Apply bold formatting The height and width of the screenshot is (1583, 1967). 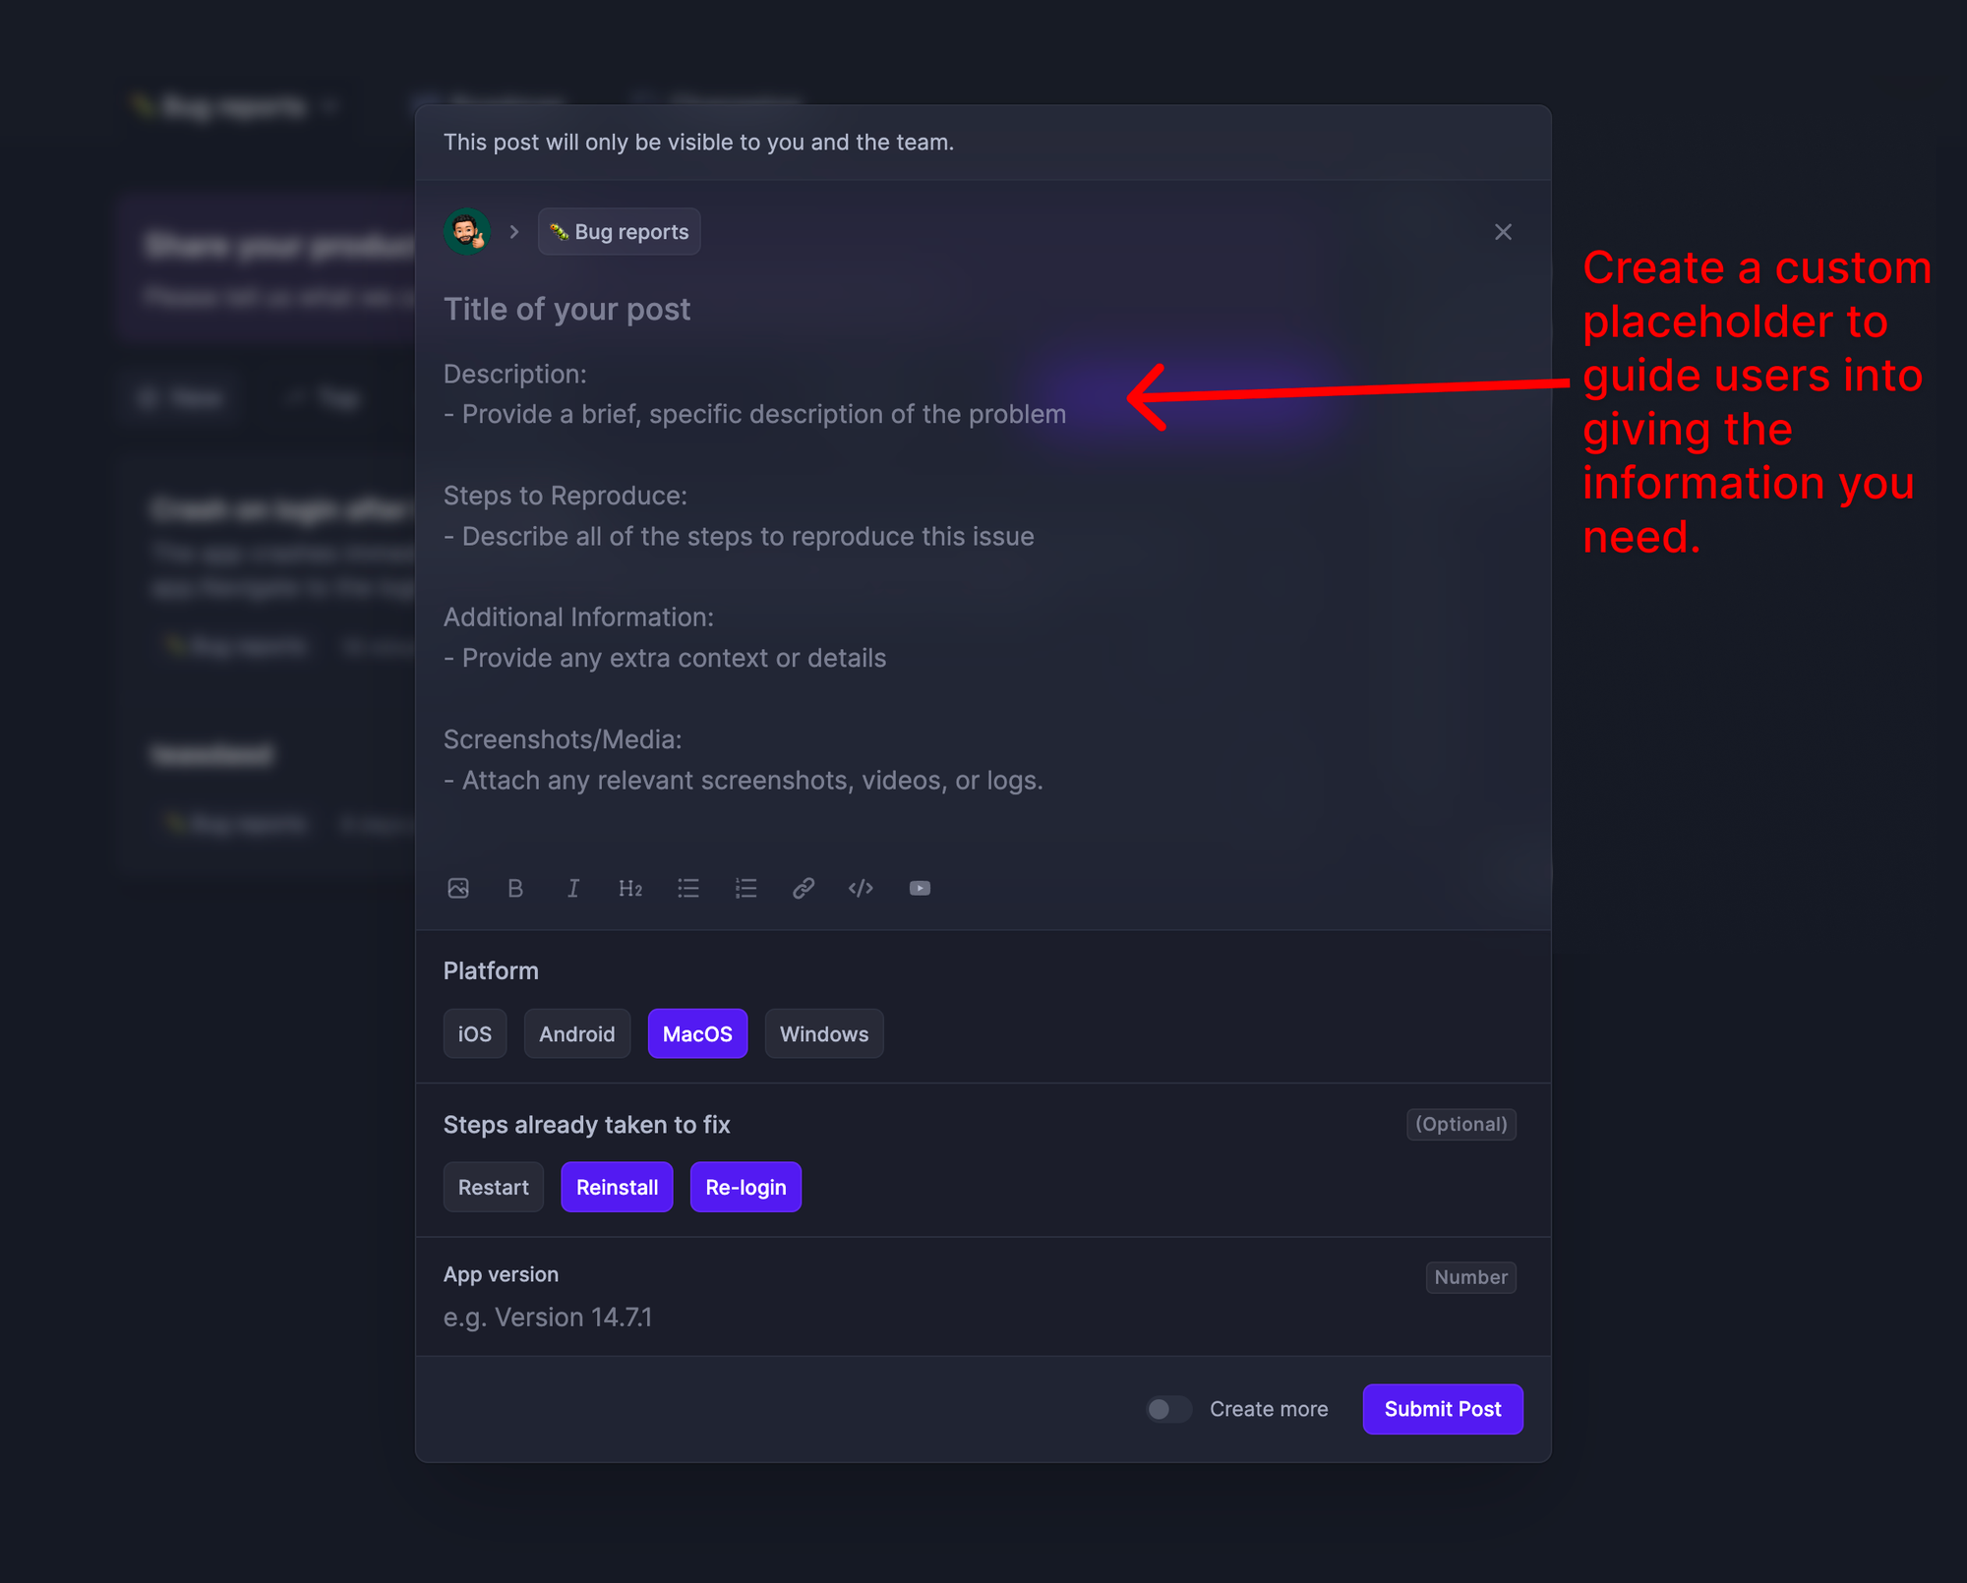515,888
